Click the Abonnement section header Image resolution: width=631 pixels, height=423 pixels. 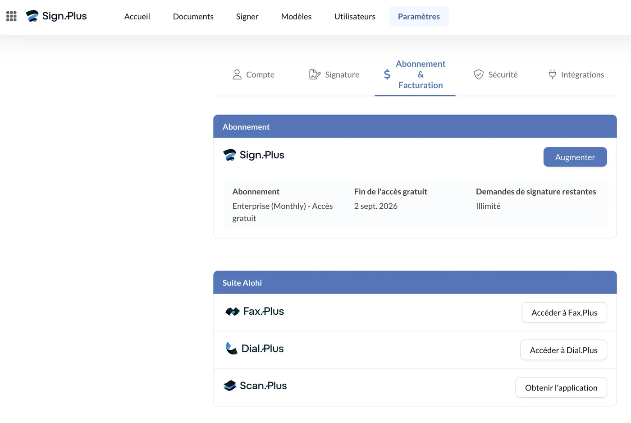[x=415, y=126]
